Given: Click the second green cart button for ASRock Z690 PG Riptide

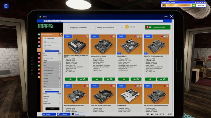Looking at the screenshot, I should tap(109, 79).
